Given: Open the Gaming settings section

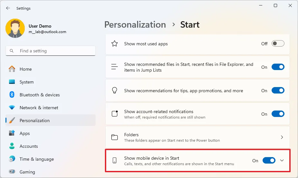Looking at the screenshot, I should point(51,172).
